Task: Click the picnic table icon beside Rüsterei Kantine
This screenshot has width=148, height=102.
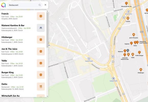Action: (x=41, y=28)
